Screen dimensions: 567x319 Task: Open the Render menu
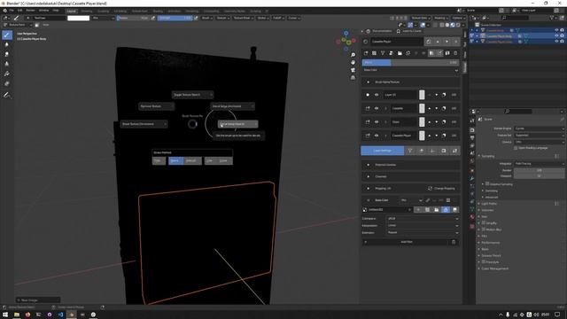(30, 11)
